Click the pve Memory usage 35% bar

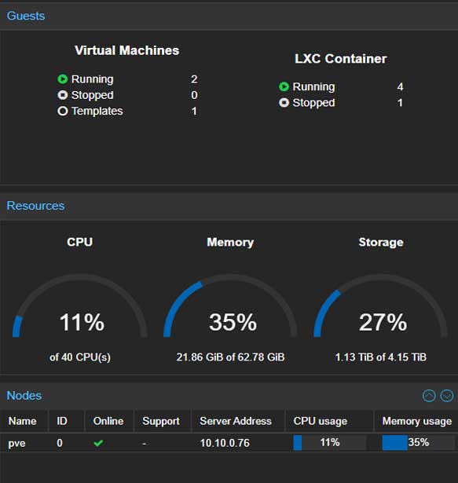click(419, 443)
